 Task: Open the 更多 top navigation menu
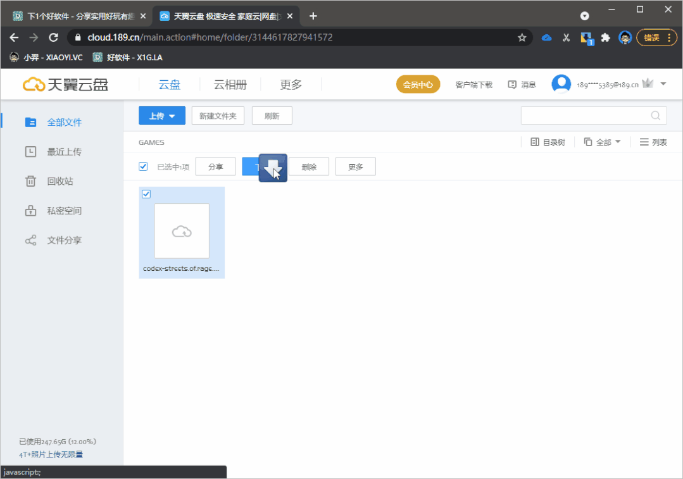tap(291, 85)
